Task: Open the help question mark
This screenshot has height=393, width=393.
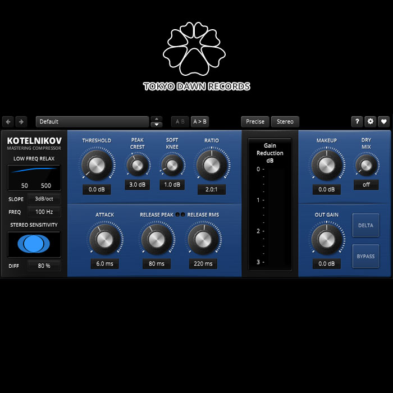Action: coord(357,122)
